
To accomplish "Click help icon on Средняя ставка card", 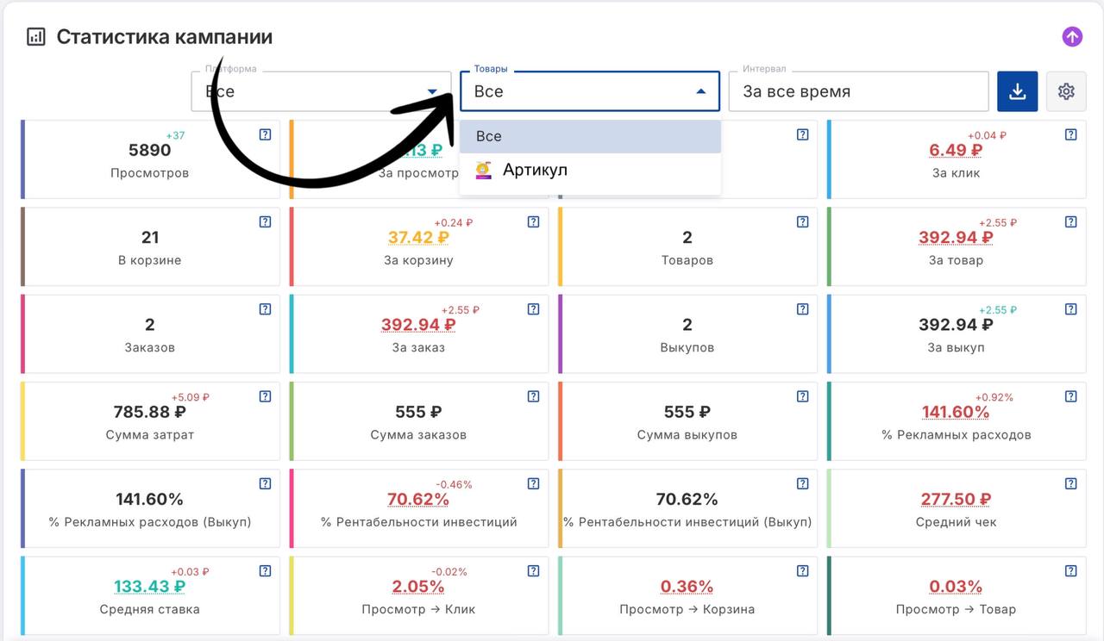I will [x=265, y=570].
